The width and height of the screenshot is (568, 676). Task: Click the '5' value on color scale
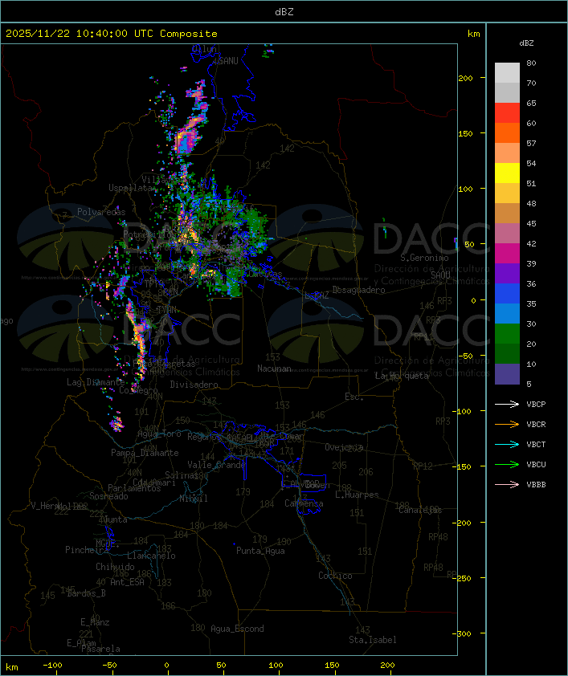coord(529,384)
